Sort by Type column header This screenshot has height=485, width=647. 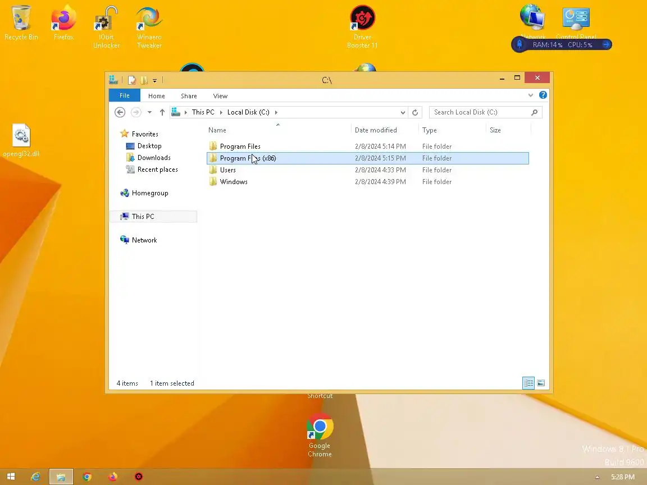[452, 130]
